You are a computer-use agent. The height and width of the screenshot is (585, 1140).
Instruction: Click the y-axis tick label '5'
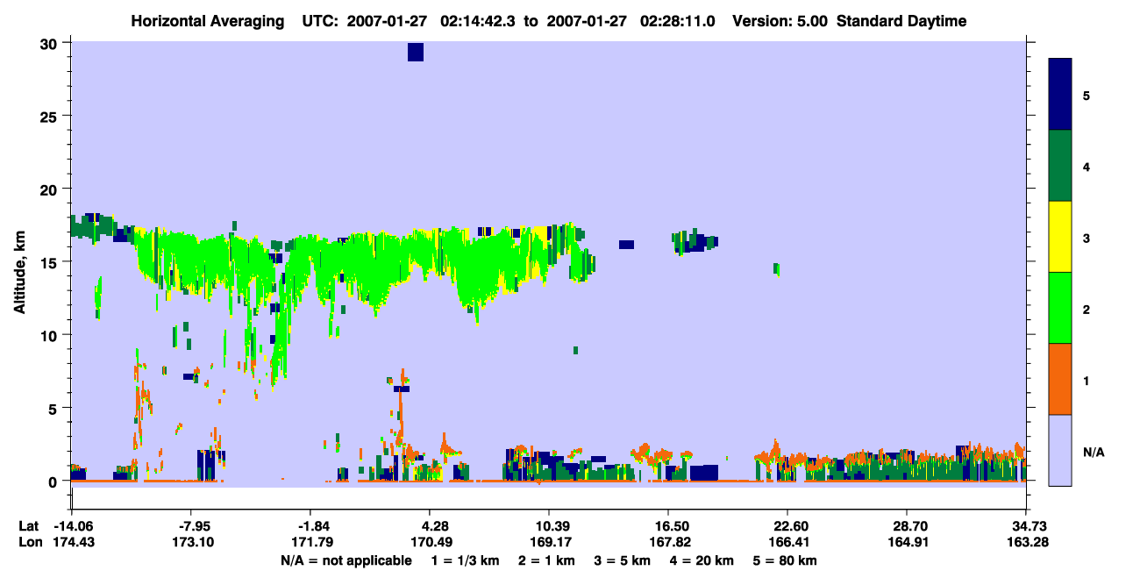coord(54,408)
